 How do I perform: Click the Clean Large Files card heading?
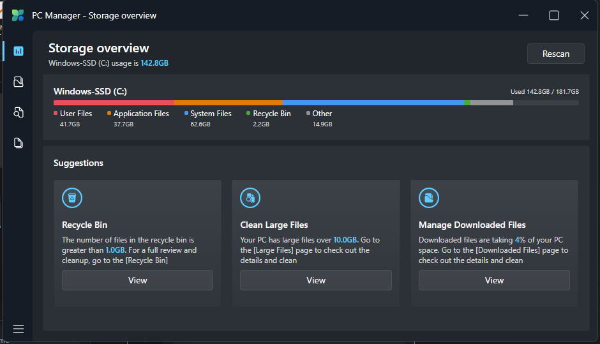click(274, 225)
